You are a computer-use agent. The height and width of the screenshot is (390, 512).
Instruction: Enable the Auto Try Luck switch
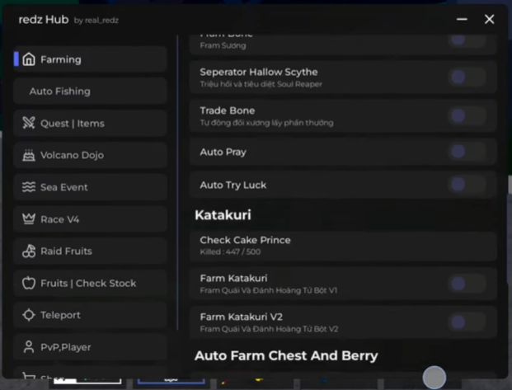[x=467, y=185]
